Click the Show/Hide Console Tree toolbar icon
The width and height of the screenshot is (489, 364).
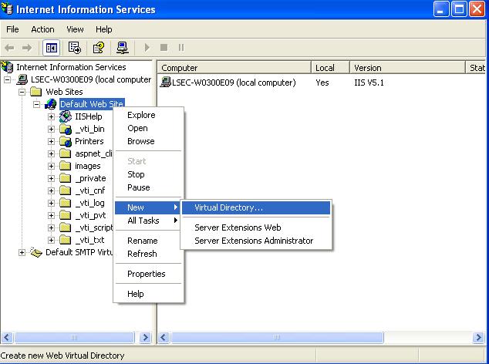(x=51, y=48)
